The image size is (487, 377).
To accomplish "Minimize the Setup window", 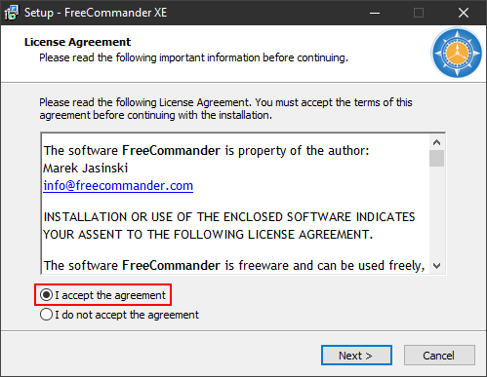I will (375, 13).
